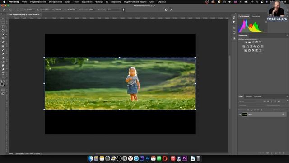Click the background color swatch
The height and width of the screenshot is (163, 289).
[x=4, y=86]
